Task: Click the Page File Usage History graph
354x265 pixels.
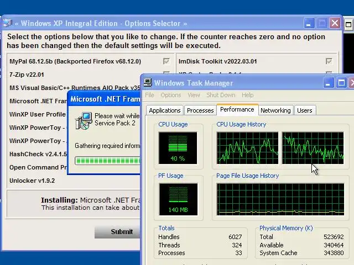Action: [280, 199]
